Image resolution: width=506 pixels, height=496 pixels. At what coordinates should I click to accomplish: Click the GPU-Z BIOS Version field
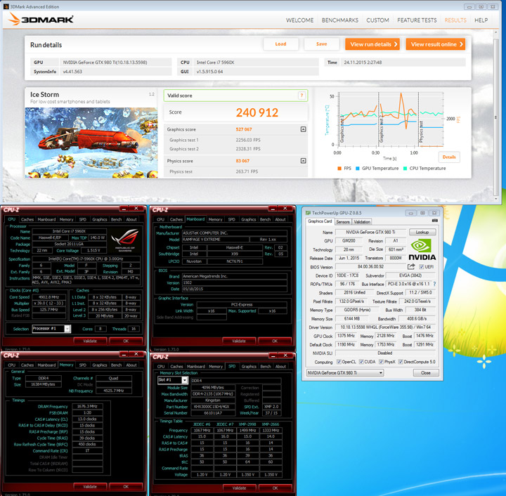point(370,267)
